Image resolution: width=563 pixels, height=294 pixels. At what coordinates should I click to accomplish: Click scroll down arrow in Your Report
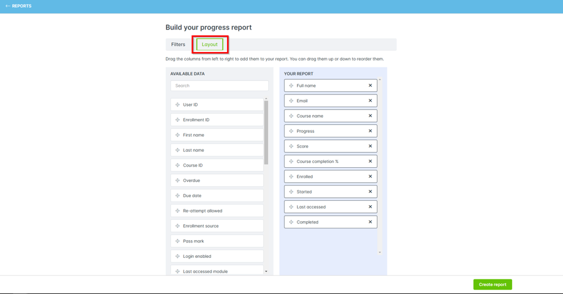pos(380,252)
